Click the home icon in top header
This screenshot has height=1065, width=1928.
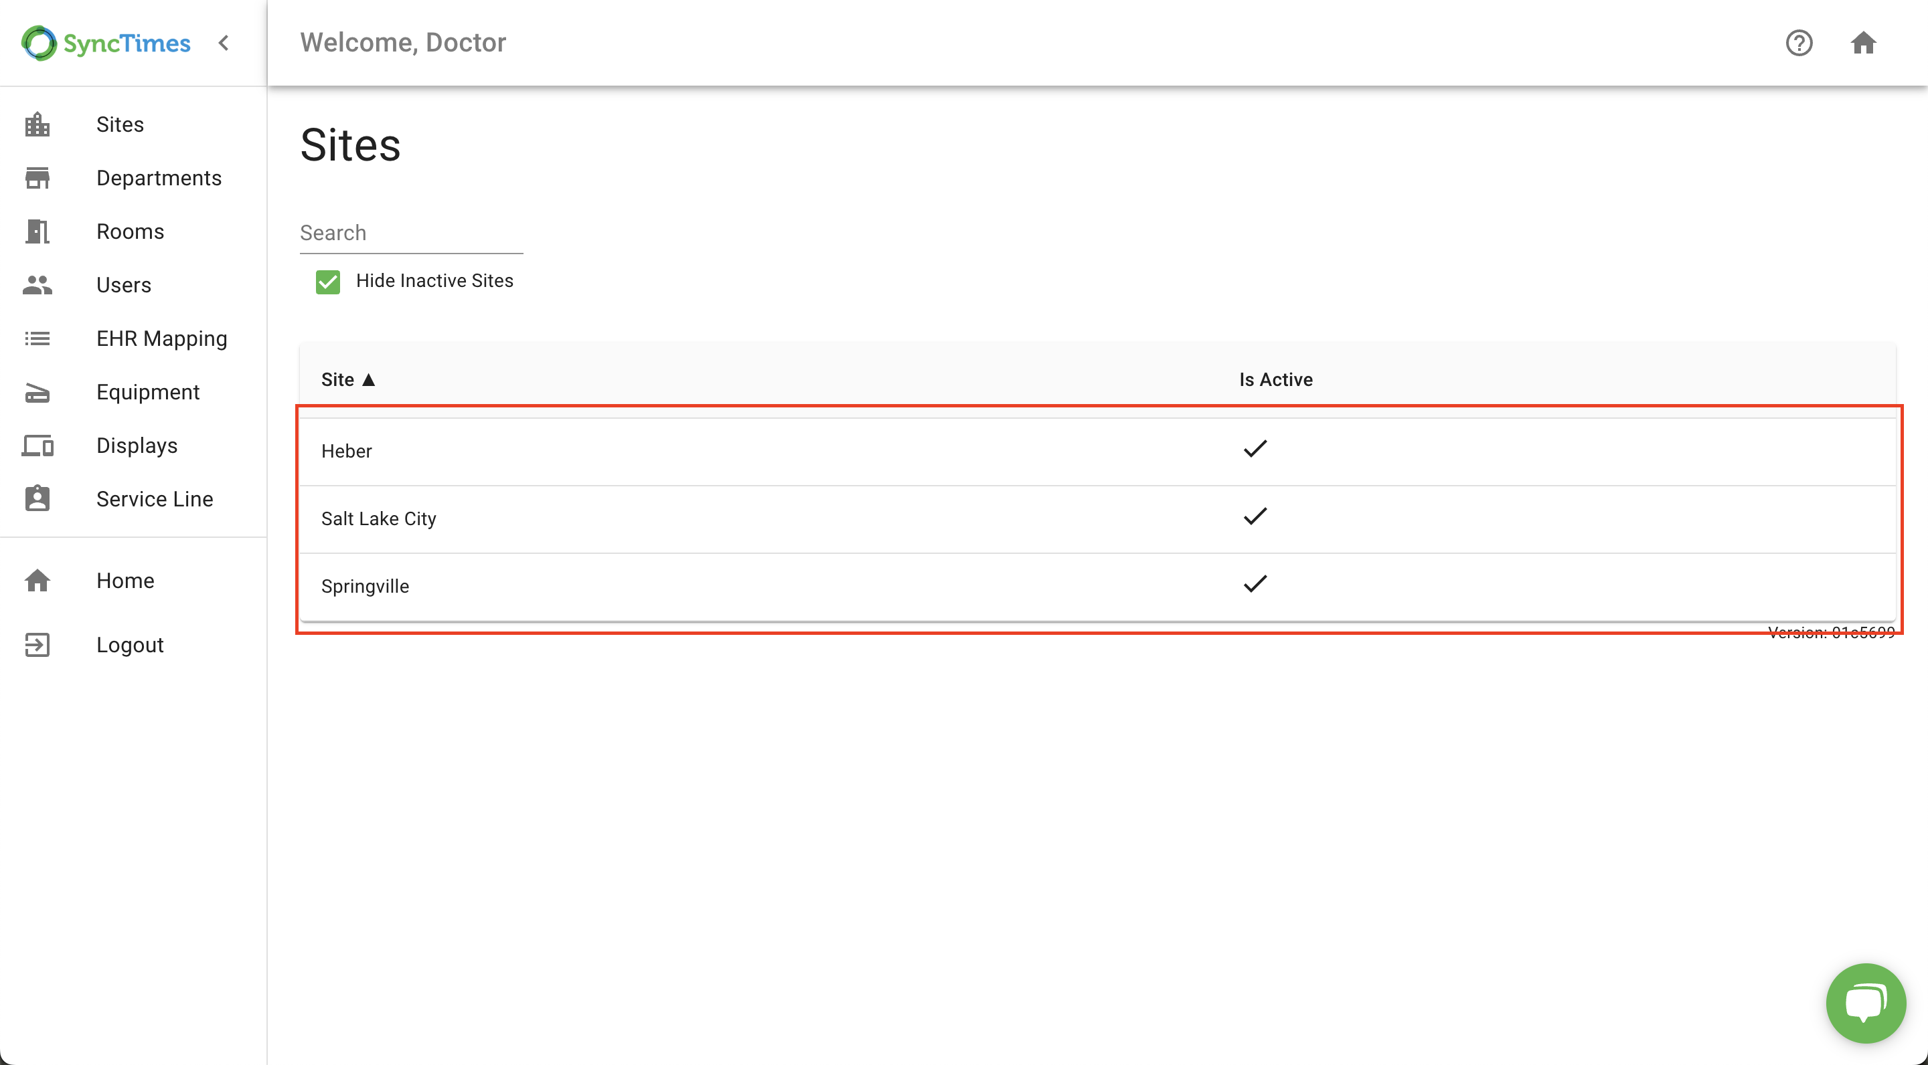click(1863, 43)
